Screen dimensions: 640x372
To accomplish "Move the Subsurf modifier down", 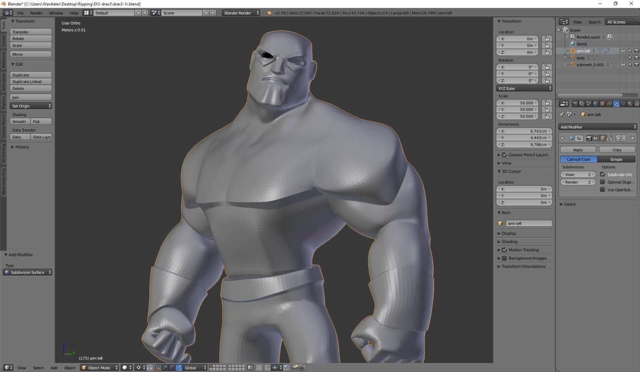I will coord(624,138).
